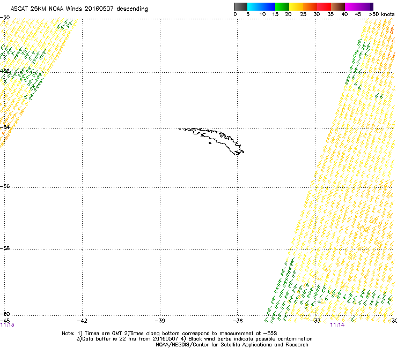
Task: Click the dark purple >50 knots legend color
Action: [371, 6]
